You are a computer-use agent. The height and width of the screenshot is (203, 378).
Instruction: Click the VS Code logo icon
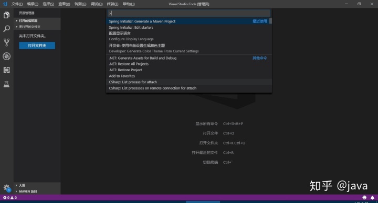(x=5, y=4)
